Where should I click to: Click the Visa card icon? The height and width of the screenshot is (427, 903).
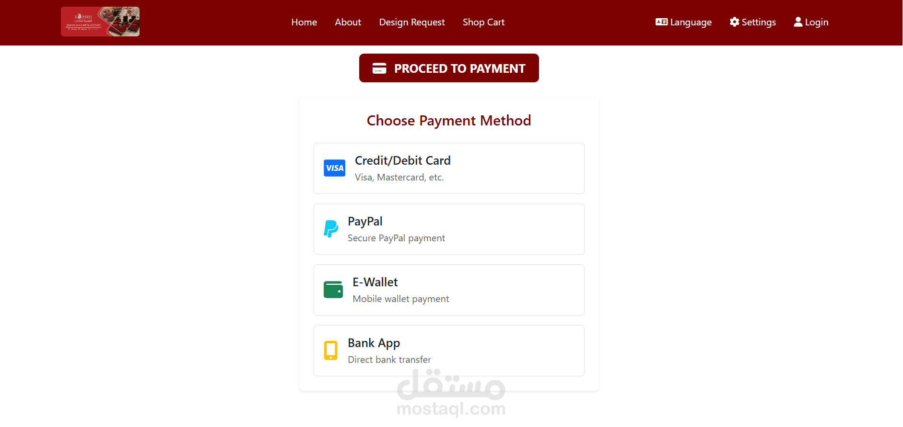click(334, 168)
